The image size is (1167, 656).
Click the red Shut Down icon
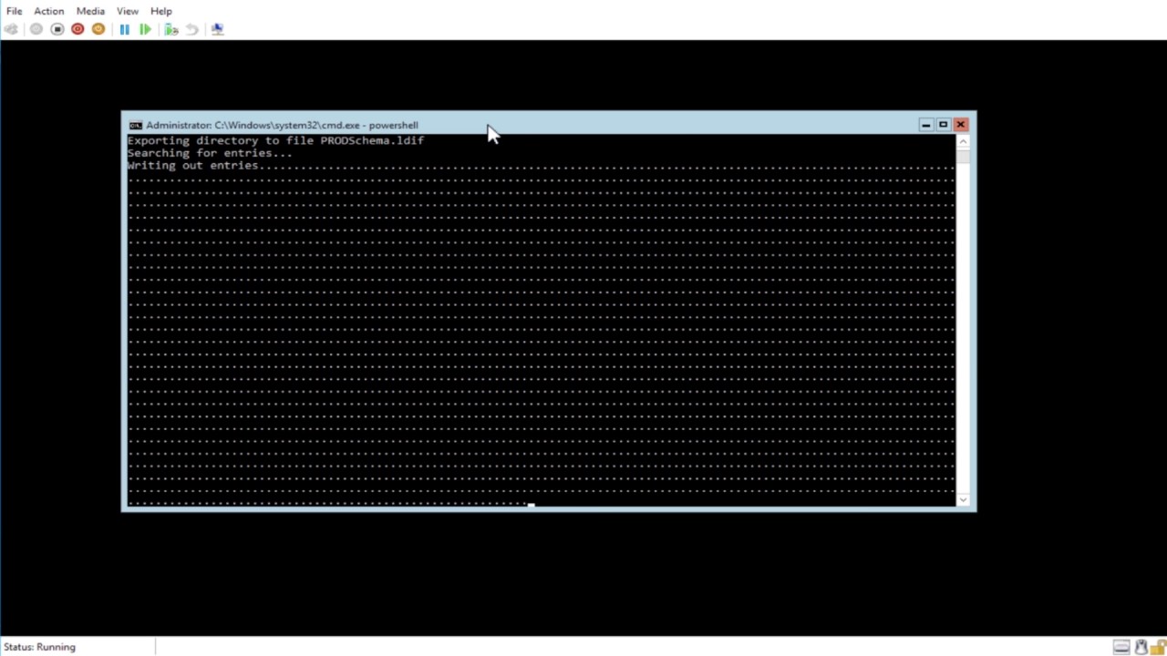click(x=77, y=29)
